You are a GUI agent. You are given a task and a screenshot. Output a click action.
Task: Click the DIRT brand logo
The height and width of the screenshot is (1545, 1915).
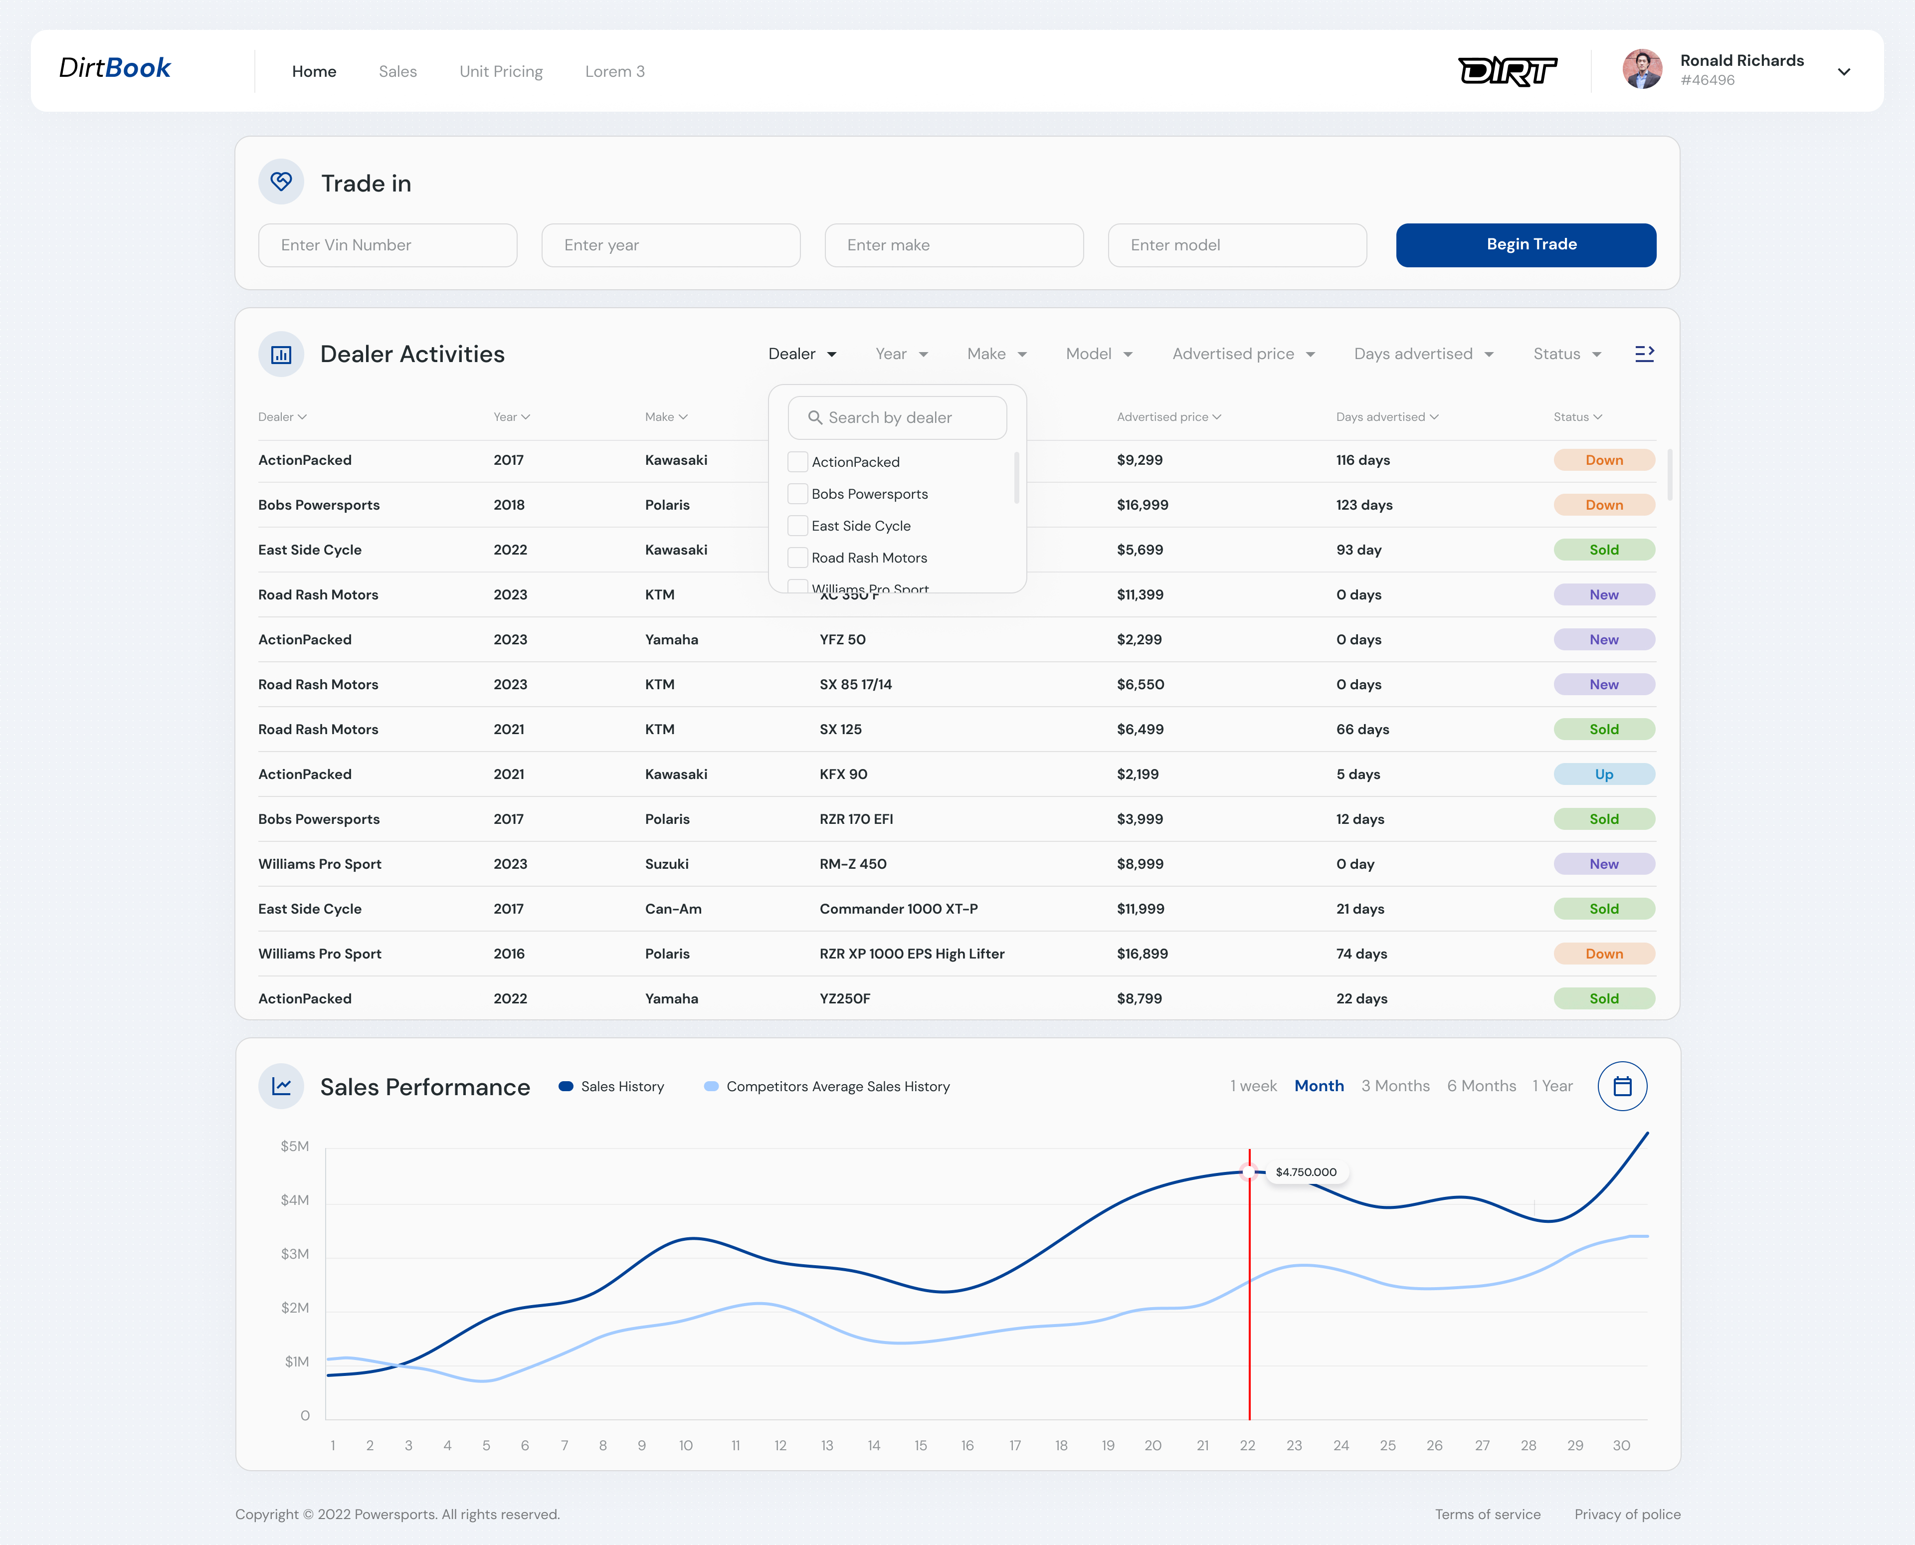pyautogui.click(x=1508, y=71)
